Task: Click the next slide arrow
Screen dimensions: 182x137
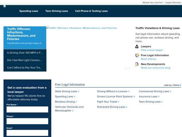Action: 130,68
